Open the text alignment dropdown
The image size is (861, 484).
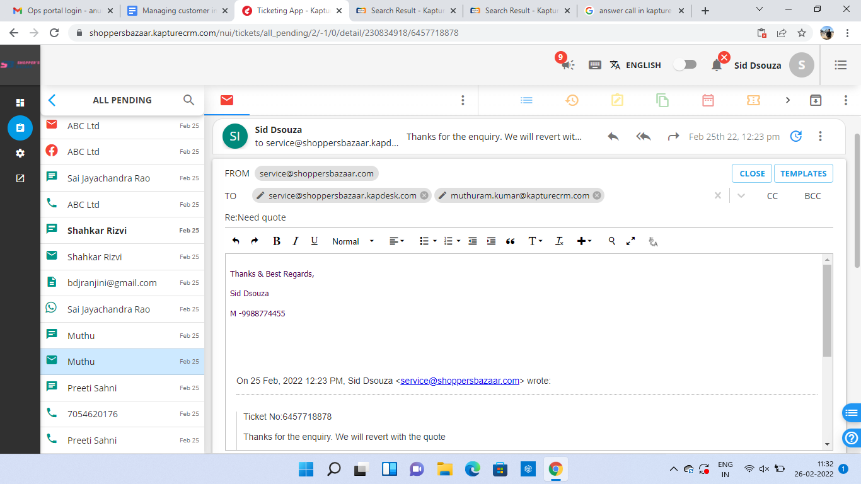pos(396,241)
